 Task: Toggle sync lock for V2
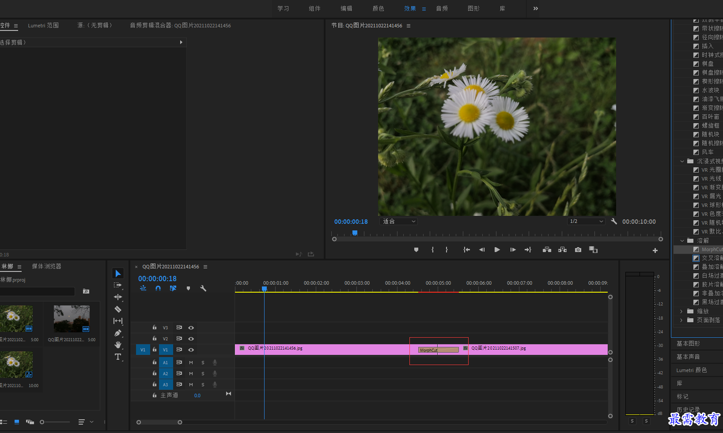[179, 339]
